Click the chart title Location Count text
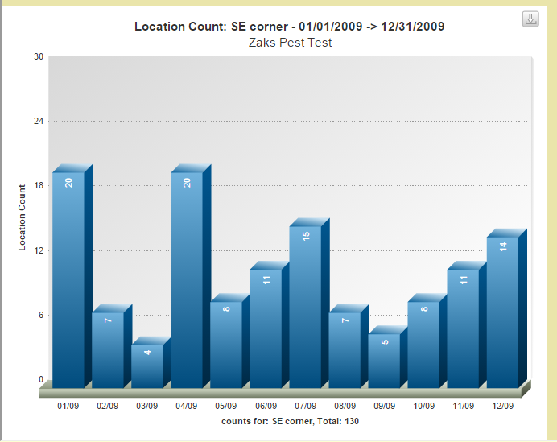The image size is (557, 442). (289, 27)
